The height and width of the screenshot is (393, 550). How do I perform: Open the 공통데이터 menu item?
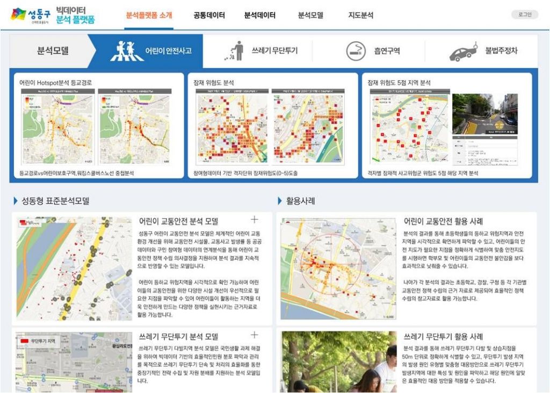click(209, 16)
